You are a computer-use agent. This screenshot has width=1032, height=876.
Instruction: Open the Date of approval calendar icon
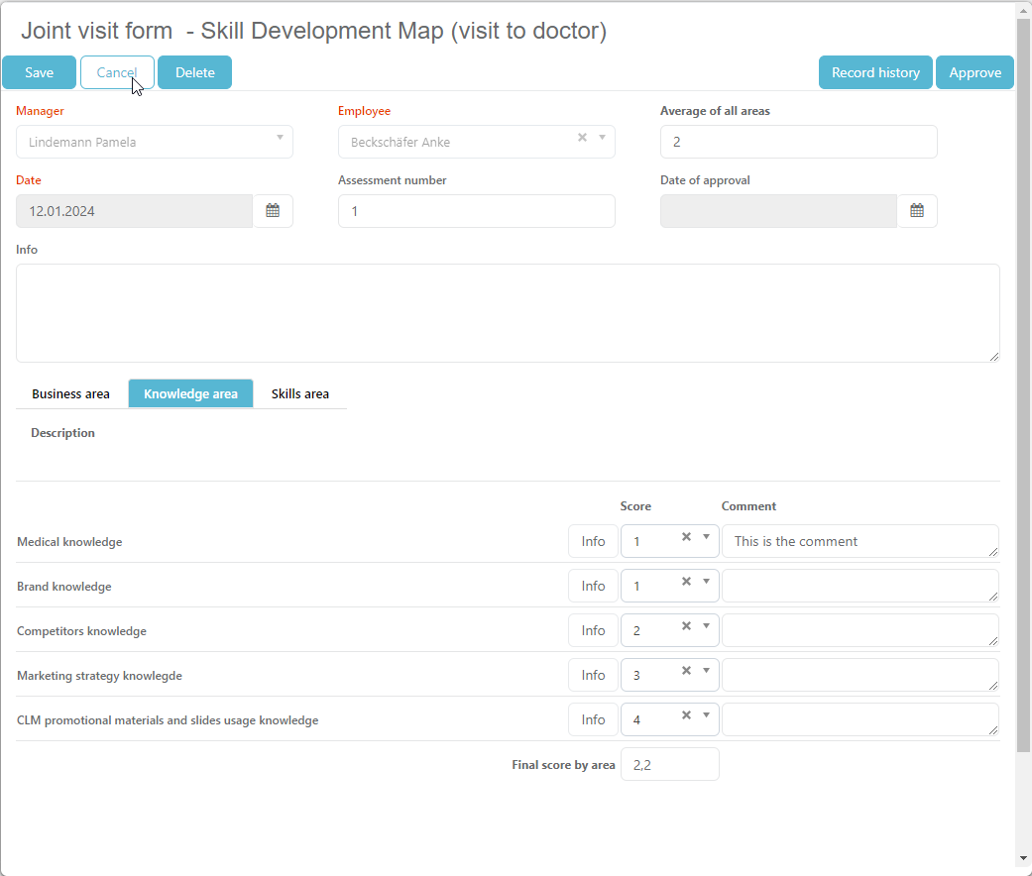(917, 211)
